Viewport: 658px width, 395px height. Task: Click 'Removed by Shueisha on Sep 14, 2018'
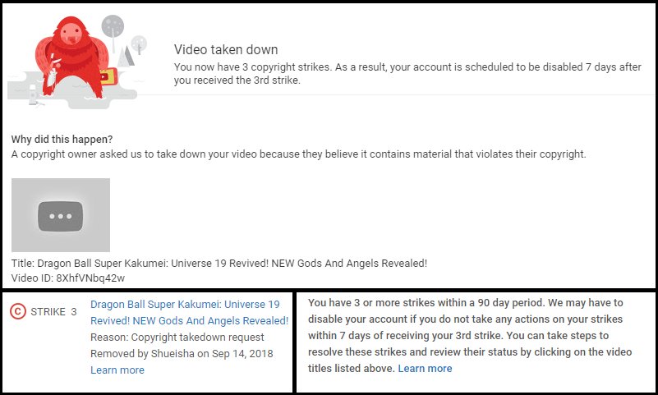coord(182,353)
